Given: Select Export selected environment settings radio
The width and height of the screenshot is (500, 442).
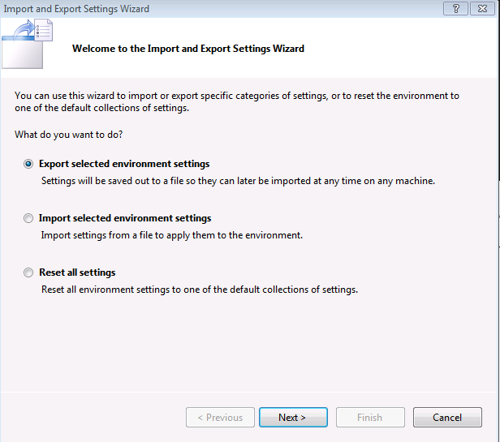Looking at the screenshot, I should point(28,164).
